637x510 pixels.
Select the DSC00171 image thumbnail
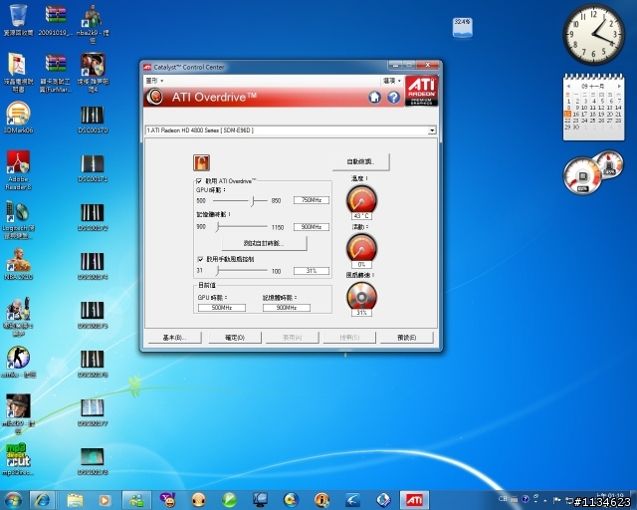(93, 168)
